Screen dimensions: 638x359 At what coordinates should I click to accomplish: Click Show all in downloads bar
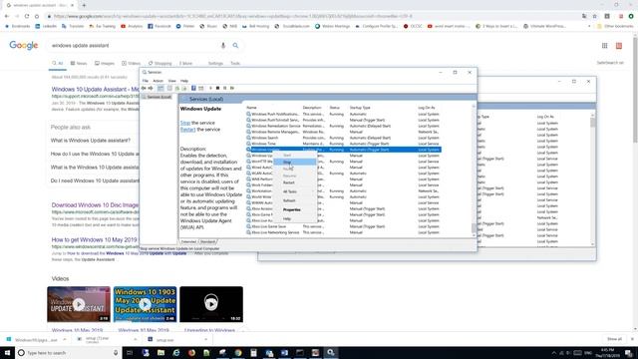(x=614, y=339)
